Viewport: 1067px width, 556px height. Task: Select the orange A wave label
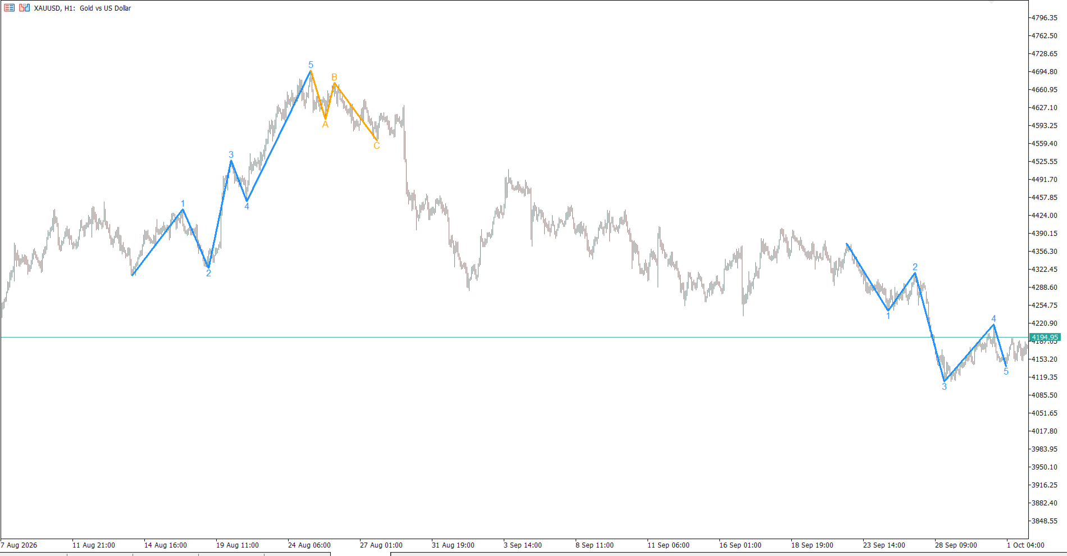325,125
